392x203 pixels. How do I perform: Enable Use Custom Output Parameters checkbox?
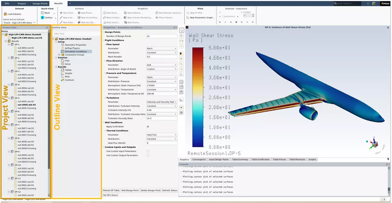pos(148,155)
